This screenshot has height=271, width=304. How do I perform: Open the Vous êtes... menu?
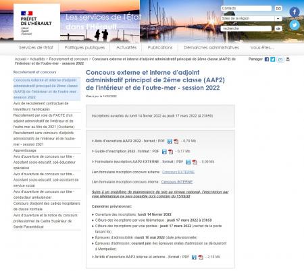click(x=262, y=48)
